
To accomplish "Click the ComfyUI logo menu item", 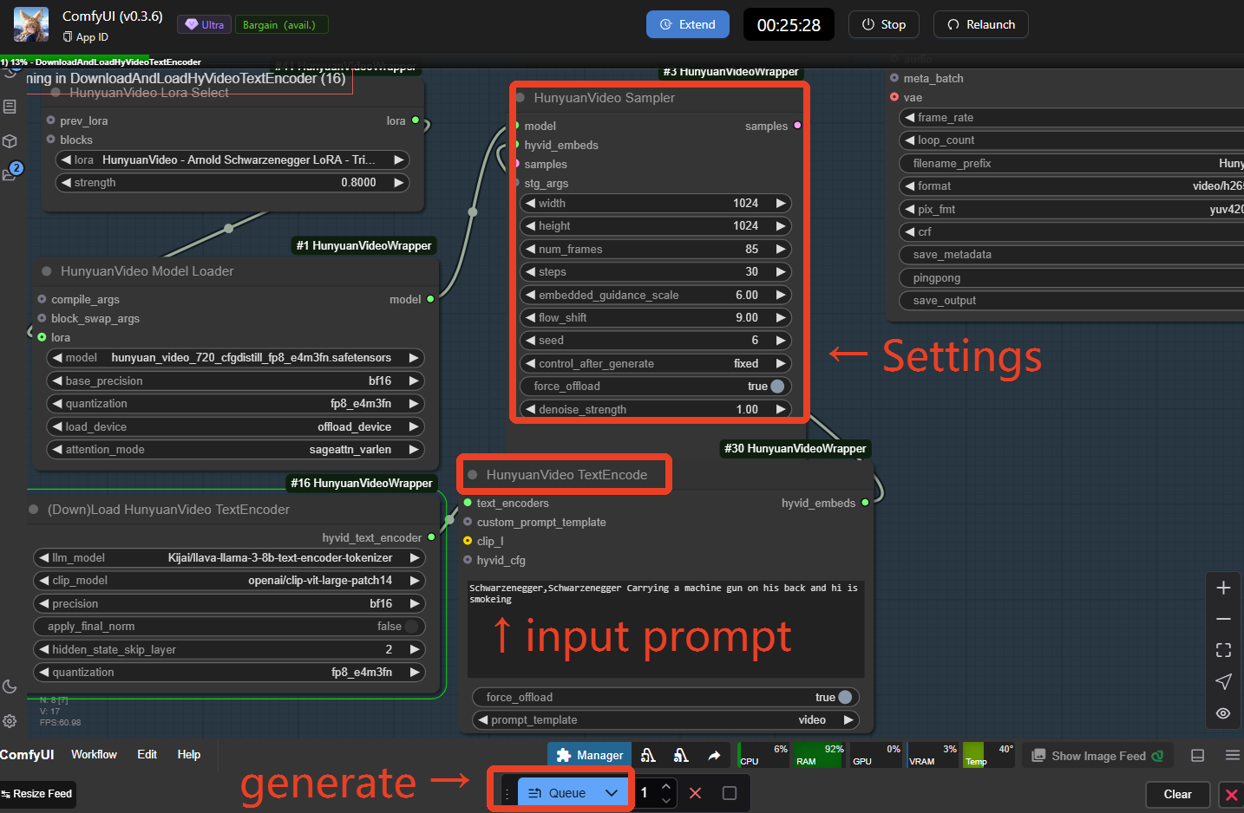I will [x=27, y=755].
